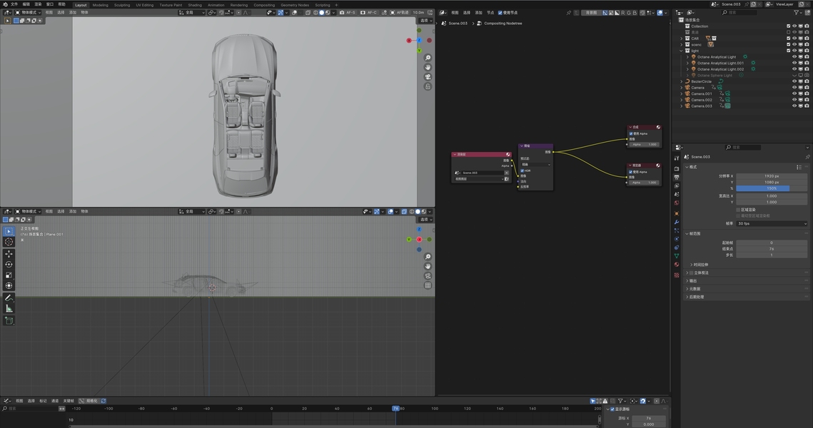Select the Measure tool in the lower viewport
This screenshot has height=428, width=813.
(x=9, y=308)
